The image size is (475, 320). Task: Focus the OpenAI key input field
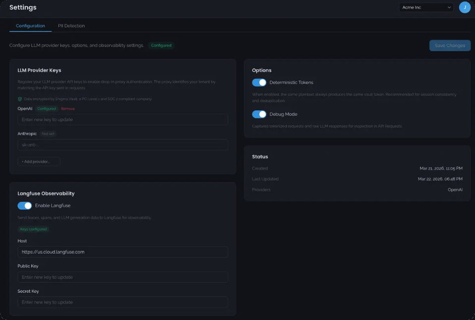(122, 120)
